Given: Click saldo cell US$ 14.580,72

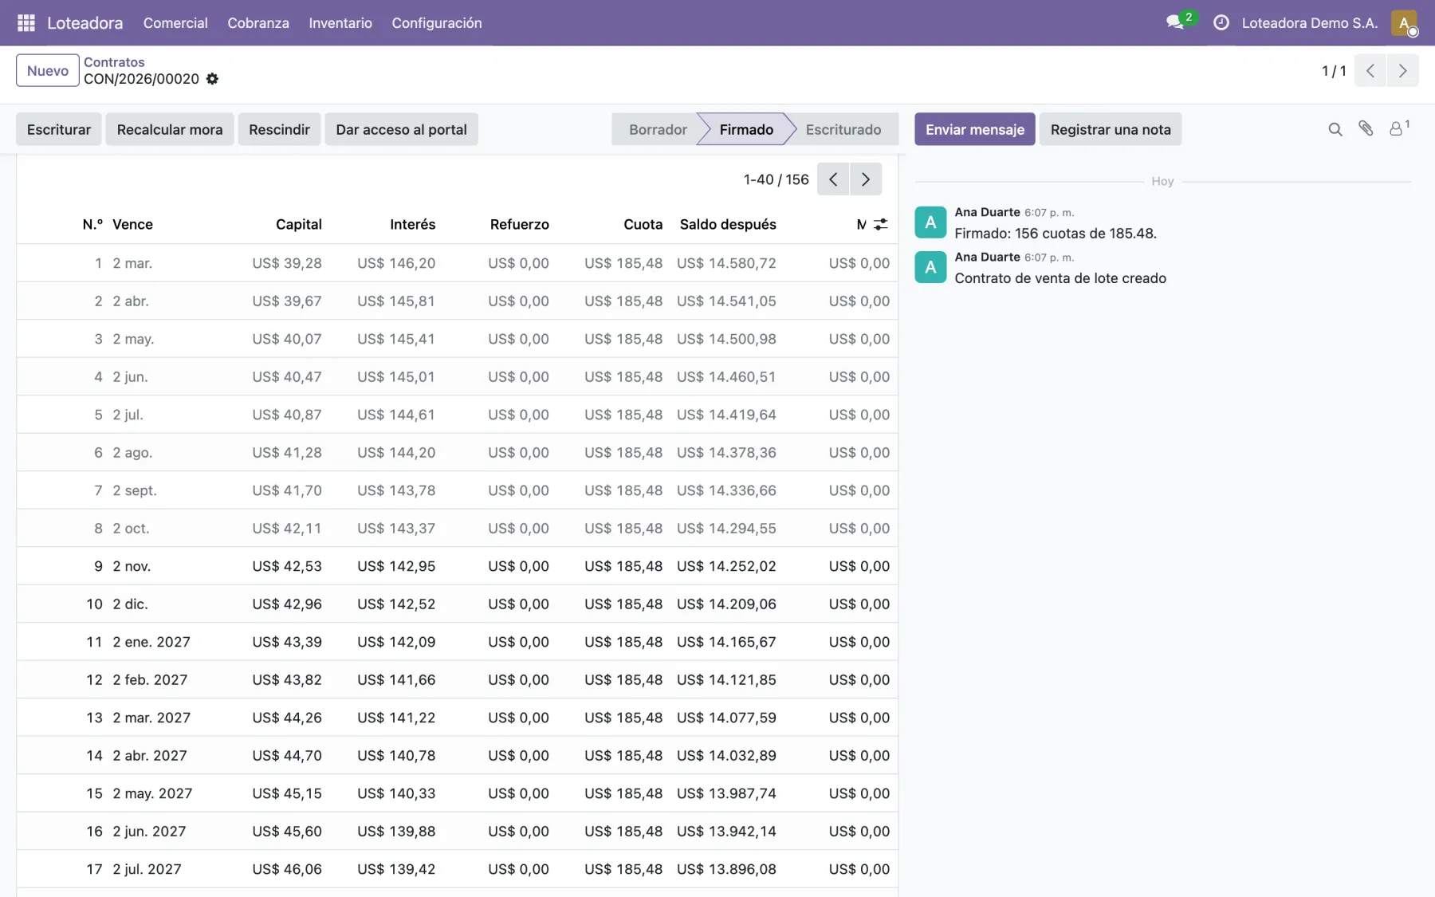Looking at the screenshot, I should pyautogui.click(x=726, y=263).
